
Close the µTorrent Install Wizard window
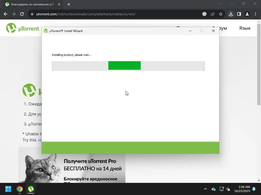tap(213, 31)
